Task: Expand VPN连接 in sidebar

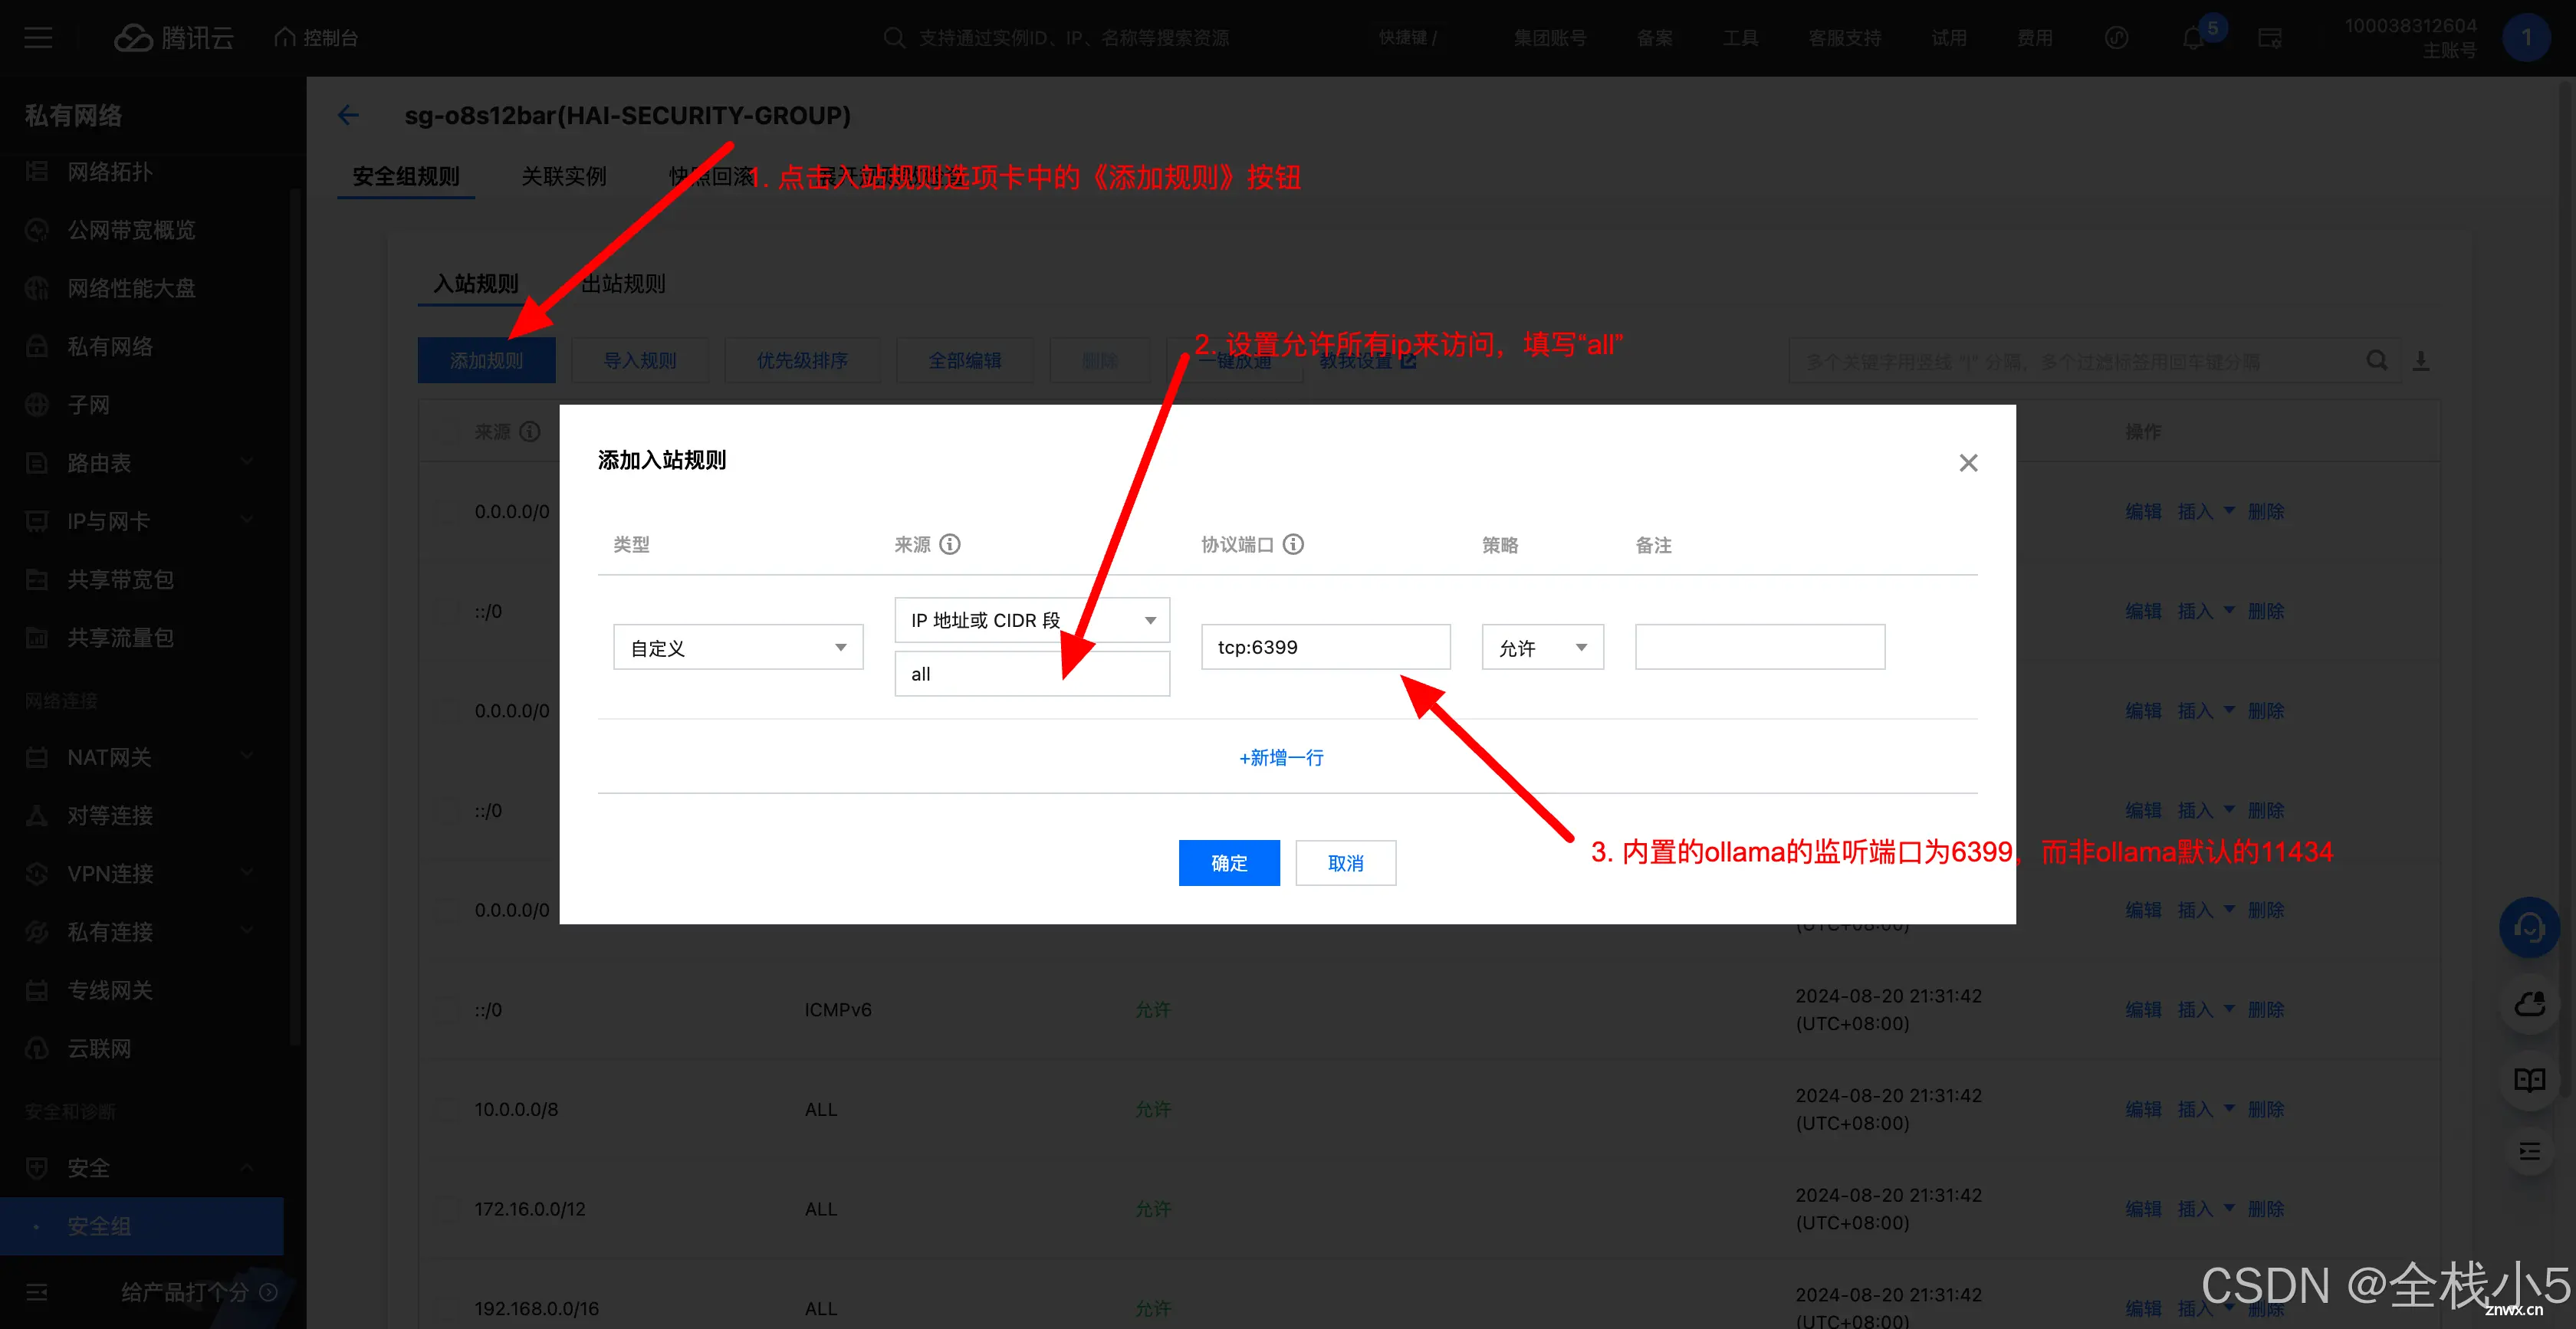Action: point(247,873)
